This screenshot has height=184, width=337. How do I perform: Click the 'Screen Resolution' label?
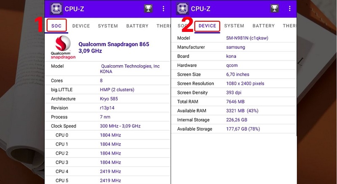[195, 84]
